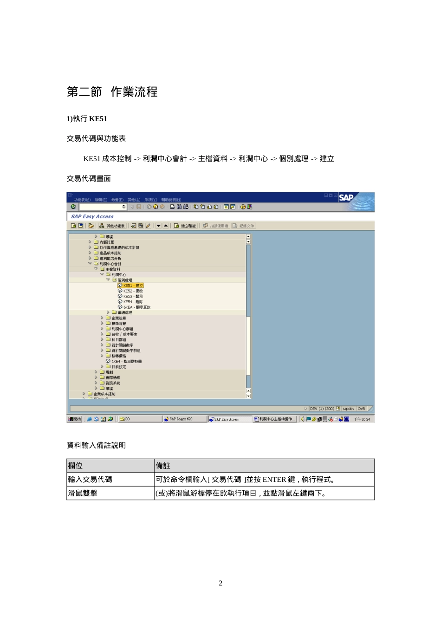Screen dimensions: 441x624
Task: Click the Create new session icon
Action: [x=226, y=207]
